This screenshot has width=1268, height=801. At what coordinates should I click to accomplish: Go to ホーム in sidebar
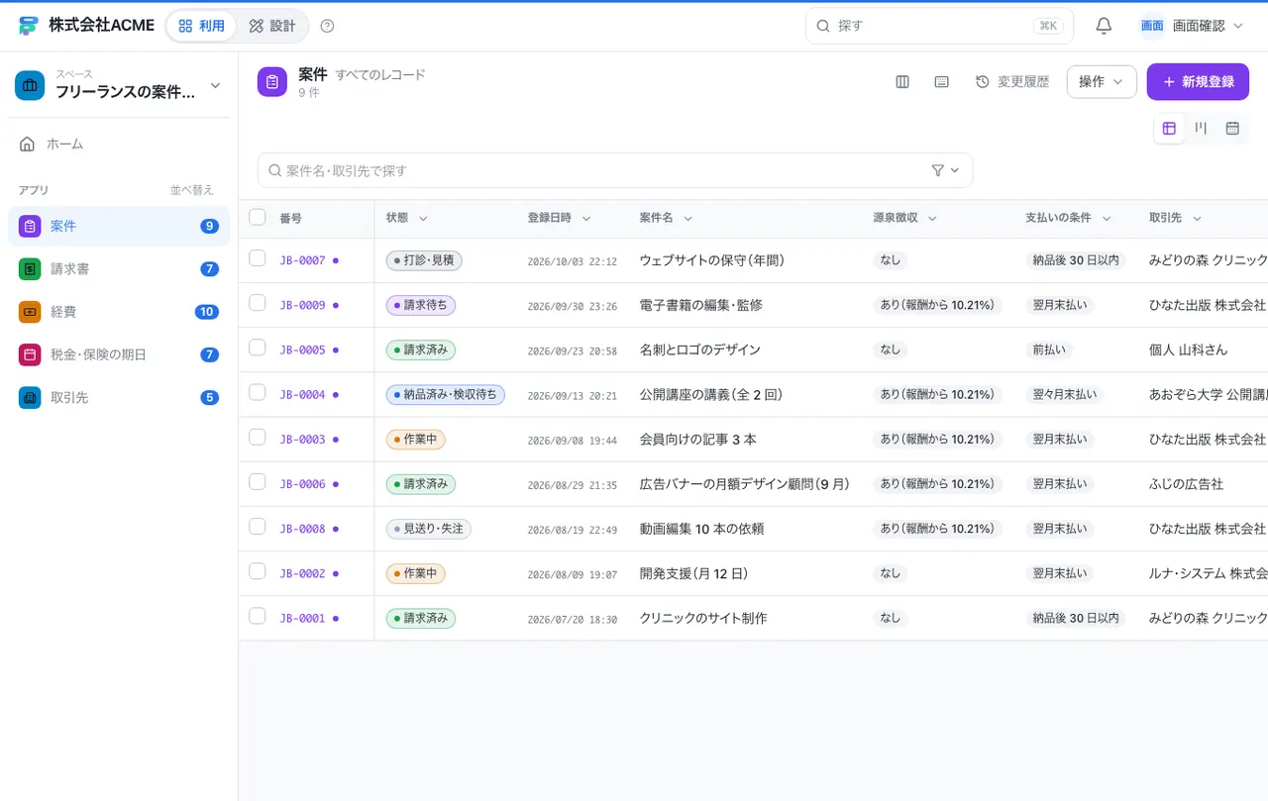119,144
